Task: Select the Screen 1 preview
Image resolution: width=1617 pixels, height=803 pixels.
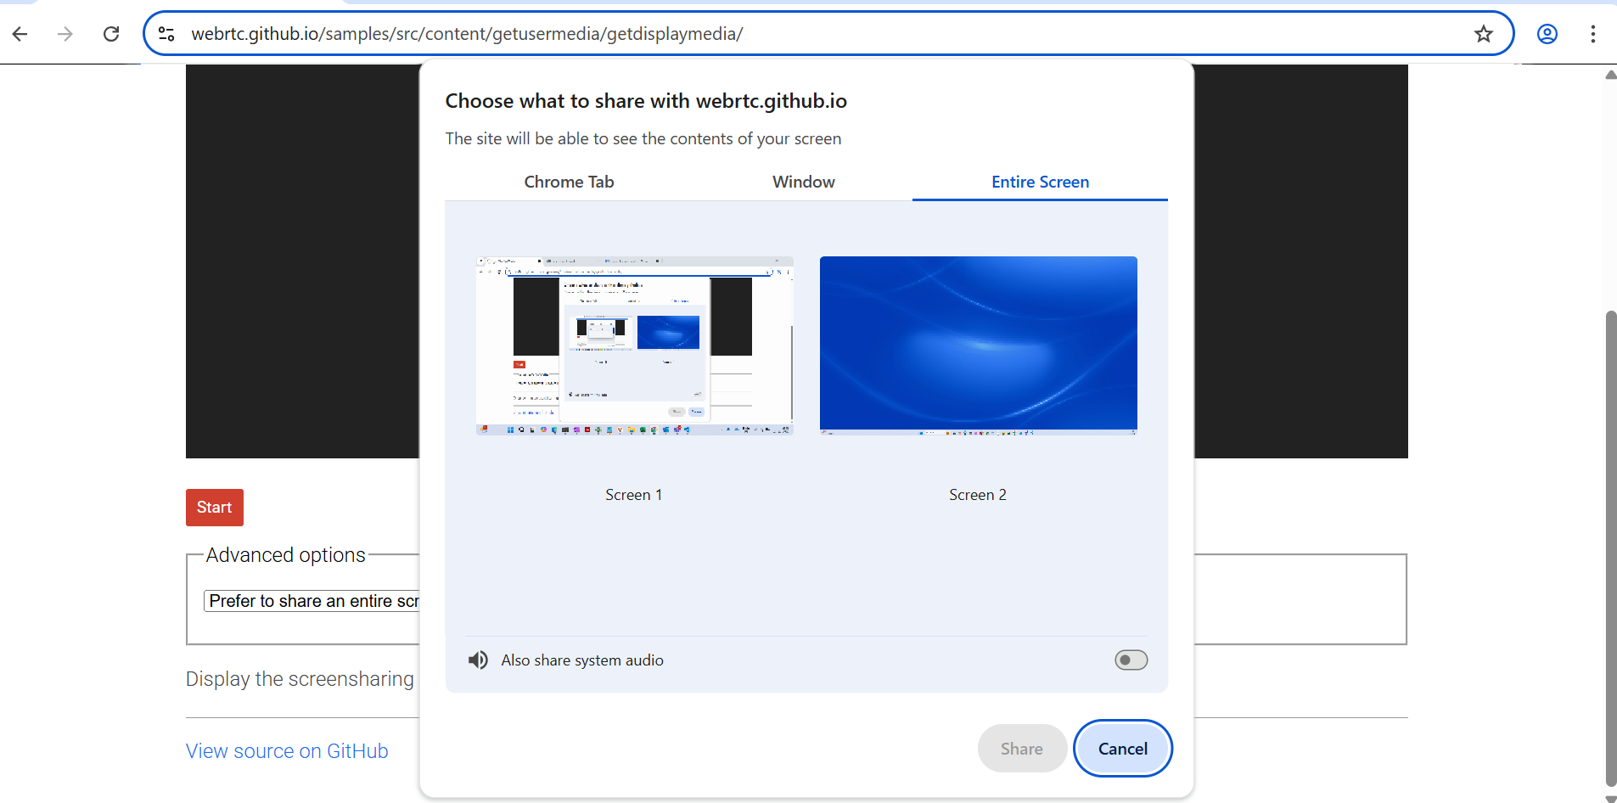Action: [x=633, y=345]
